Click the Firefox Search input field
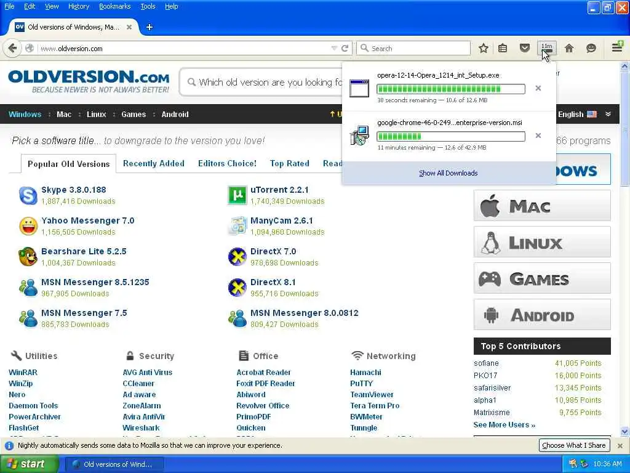Viewport: 630px width, 473px height. click(413, 48)
